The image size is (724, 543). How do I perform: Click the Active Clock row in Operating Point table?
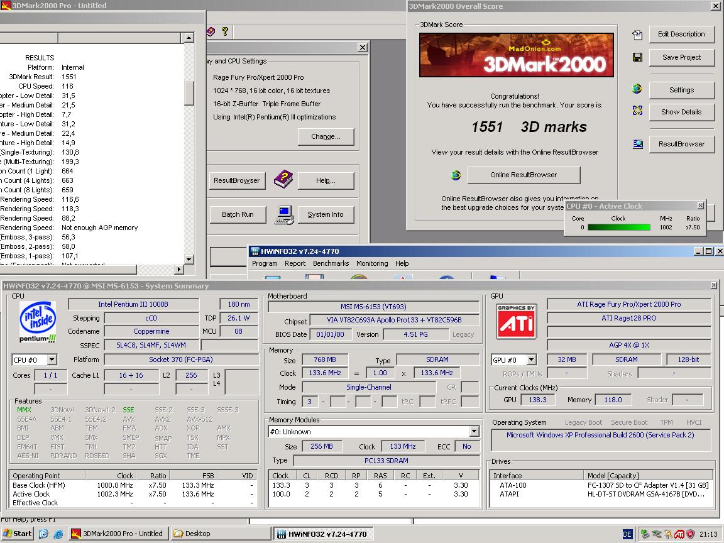133,494
